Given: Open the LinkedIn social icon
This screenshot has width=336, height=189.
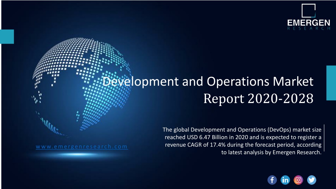Looking at the screenshot, I should (x=285, y=180).
